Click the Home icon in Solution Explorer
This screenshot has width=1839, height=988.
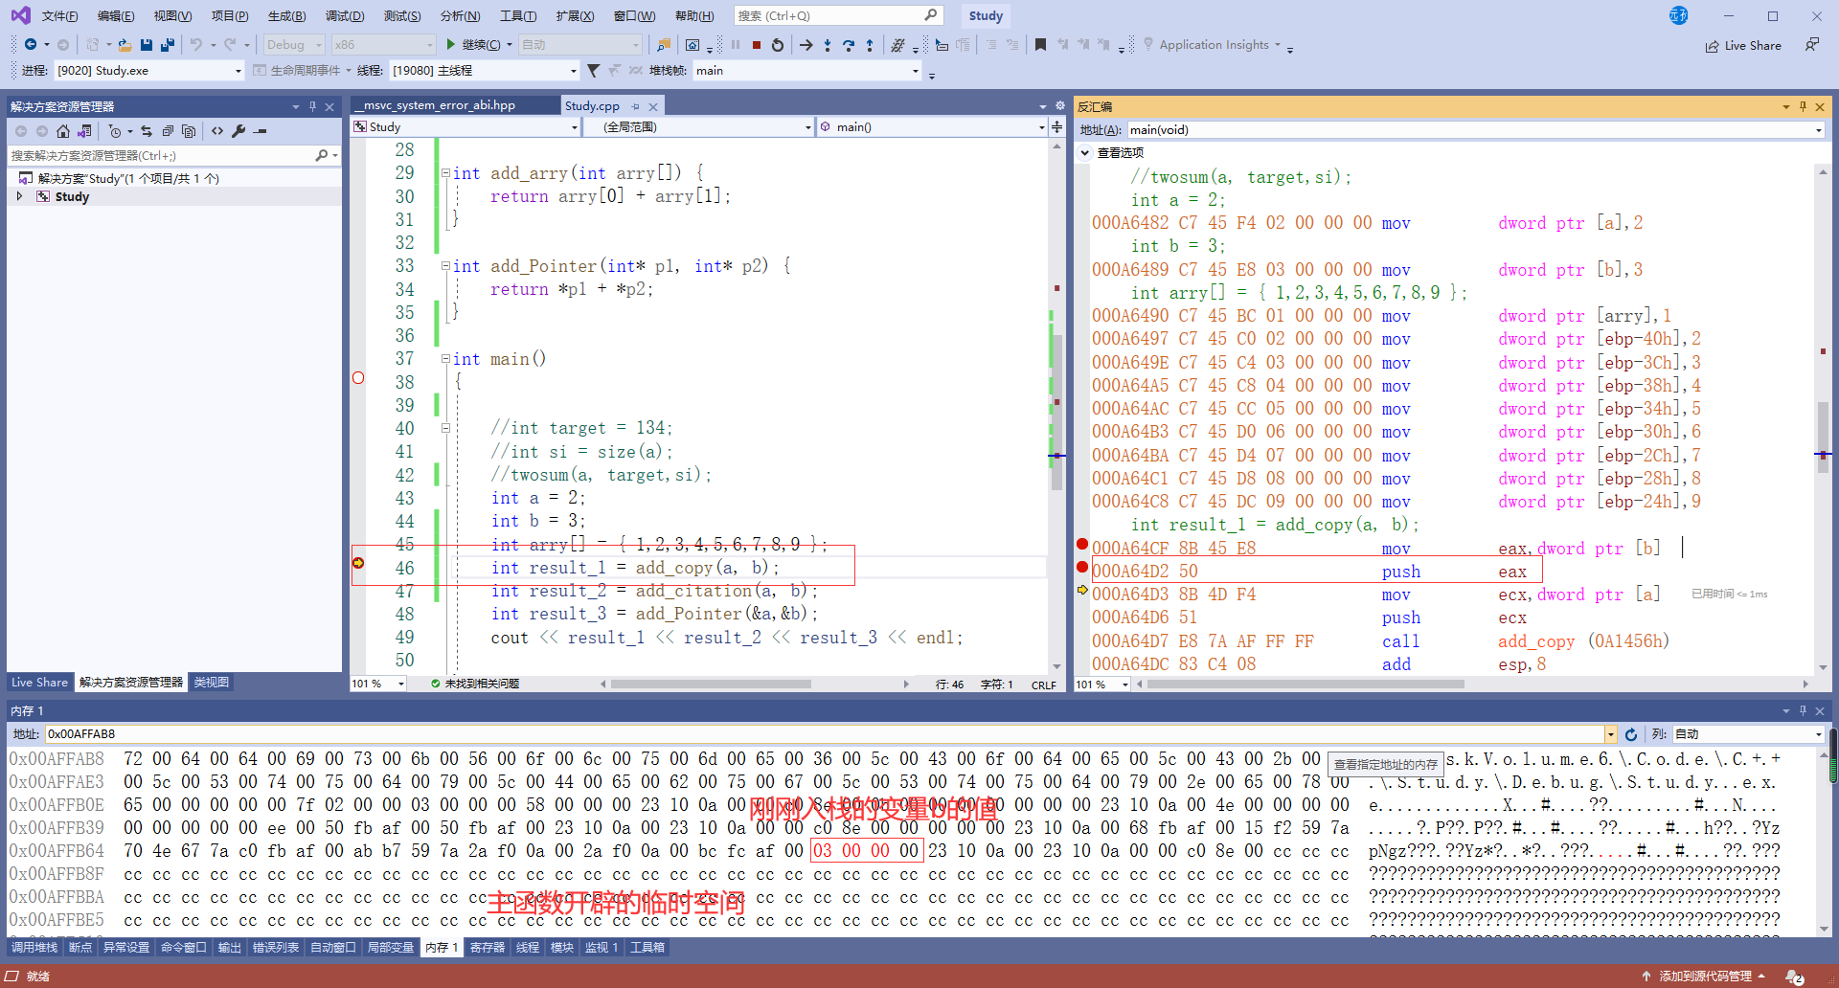[63, 131]
